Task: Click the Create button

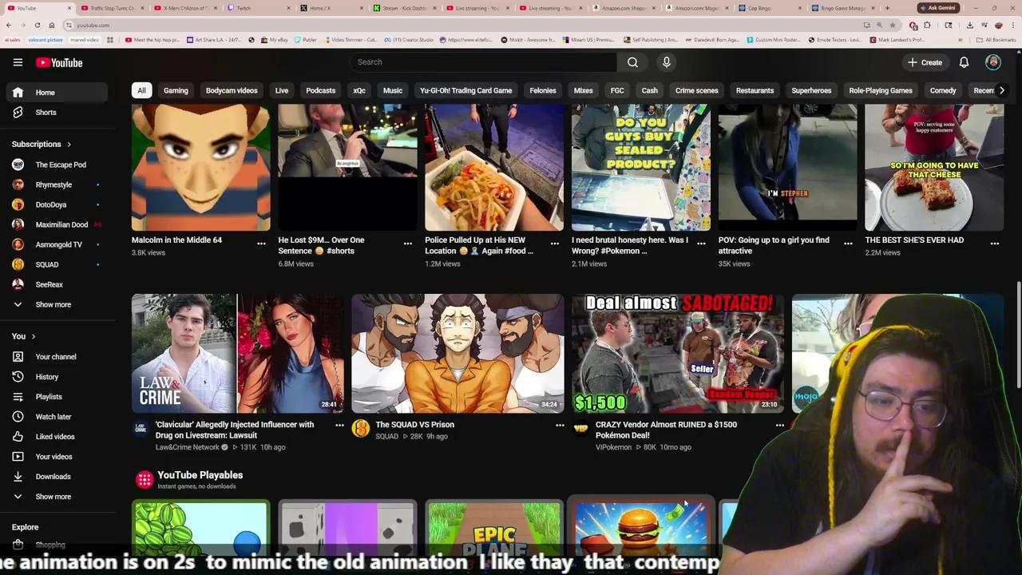Action: pos(925,62)
